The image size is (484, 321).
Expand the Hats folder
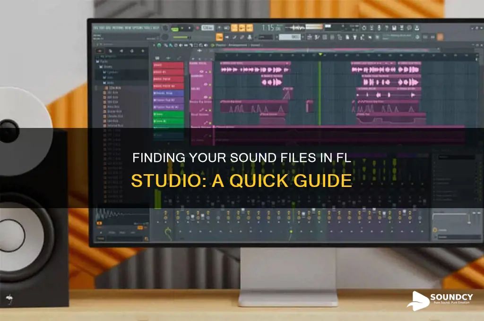tap(108, 77)
